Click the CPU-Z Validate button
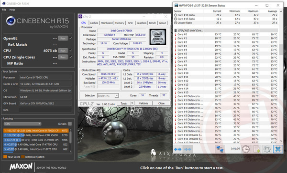This screenshot has width=287, height=173. (x=143, y=103)
